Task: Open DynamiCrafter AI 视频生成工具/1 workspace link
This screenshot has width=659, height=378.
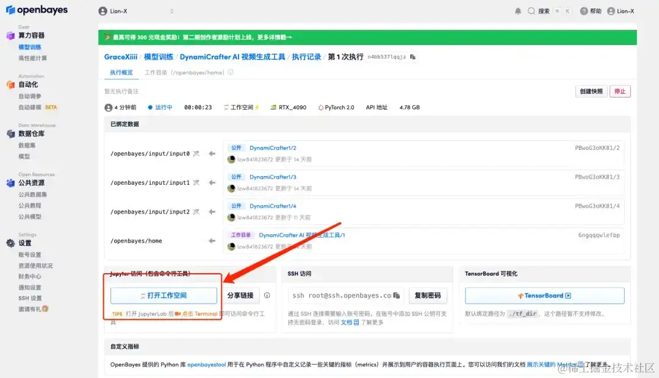Action: pyautogui.click(x=302, y=235)
